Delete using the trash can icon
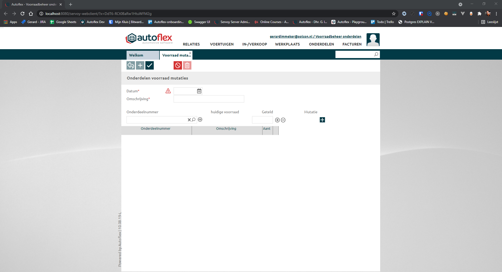Screen dimensions: 502x272 [x=187, y=65]
